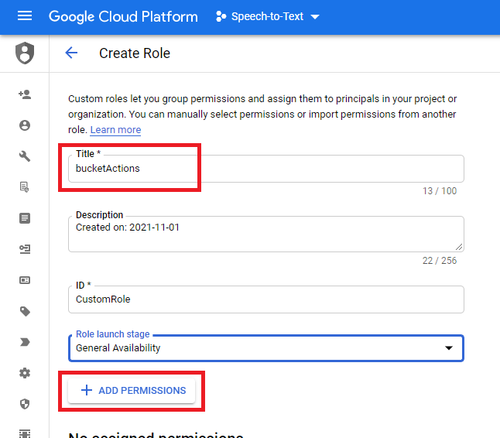Click the chevron label sidebar icon
This screenshot has width=500, height=438.
25,342
